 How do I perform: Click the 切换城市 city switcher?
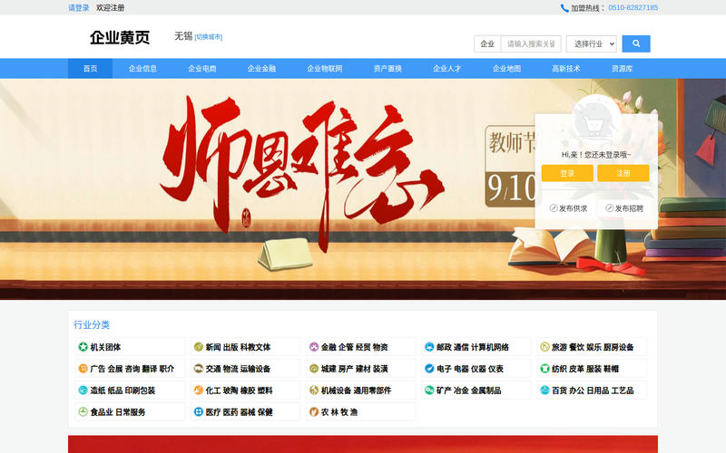[209, 37]
